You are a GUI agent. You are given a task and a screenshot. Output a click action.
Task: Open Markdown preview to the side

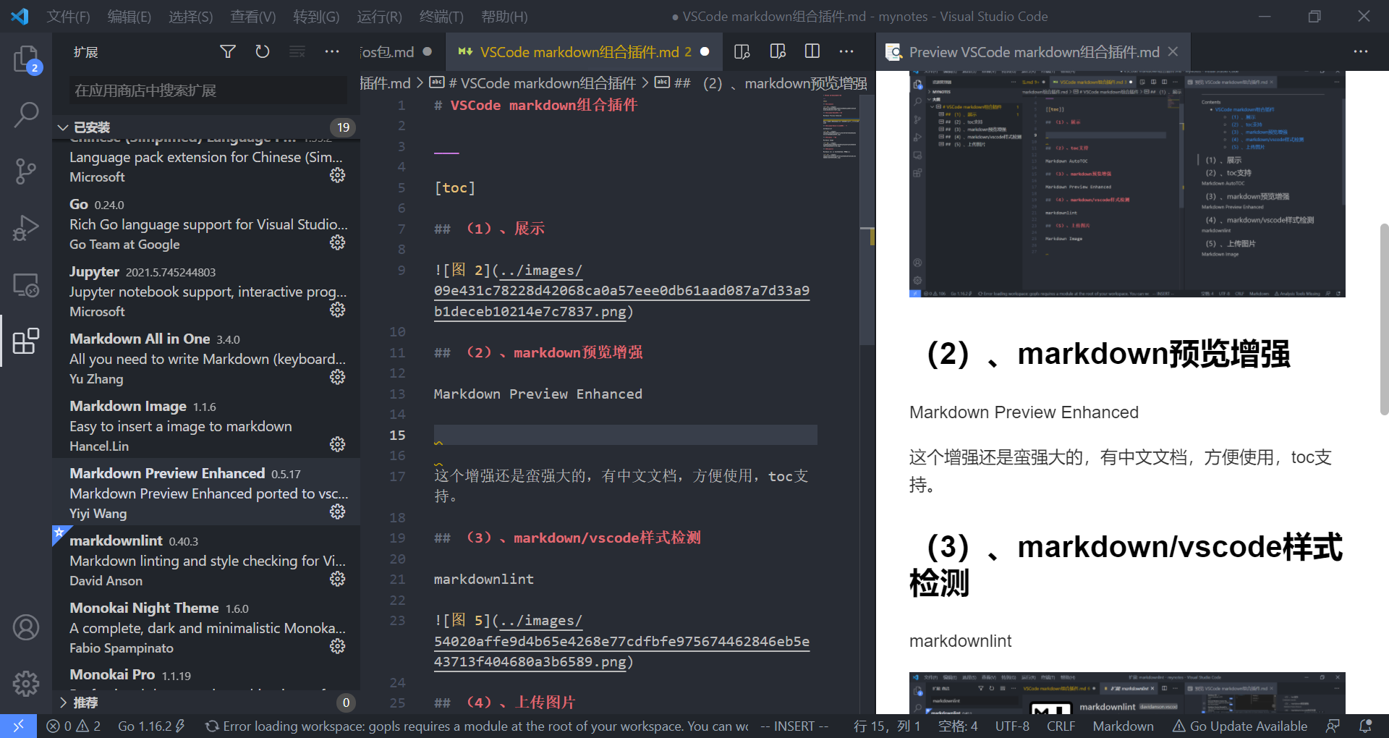pos(777,51)
